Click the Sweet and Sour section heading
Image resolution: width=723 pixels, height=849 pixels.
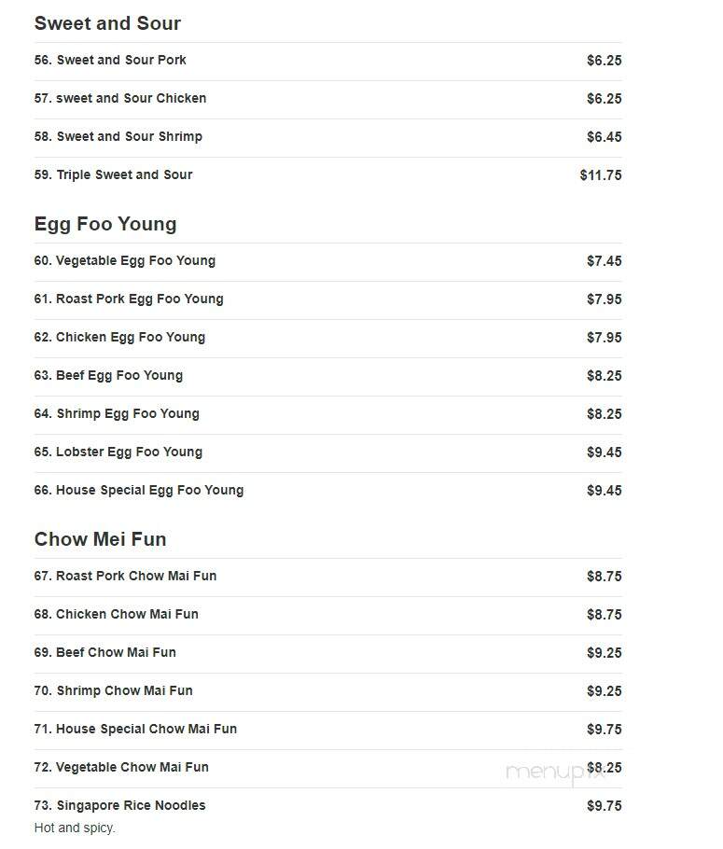[107, 23]
